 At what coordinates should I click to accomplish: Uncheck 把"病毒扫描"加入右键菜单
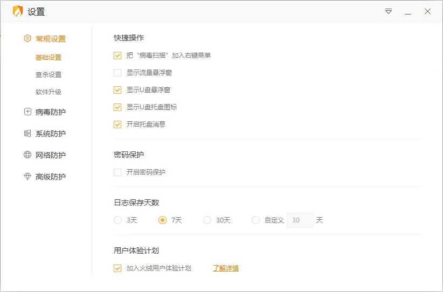[117, 55]
